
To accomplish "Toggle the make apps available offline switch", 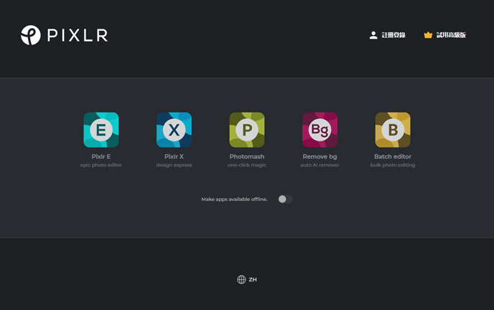I will [286, 199].
